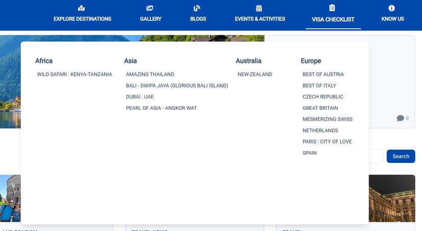Click the map icon above Explore Destinations

(x=81, y=8)
